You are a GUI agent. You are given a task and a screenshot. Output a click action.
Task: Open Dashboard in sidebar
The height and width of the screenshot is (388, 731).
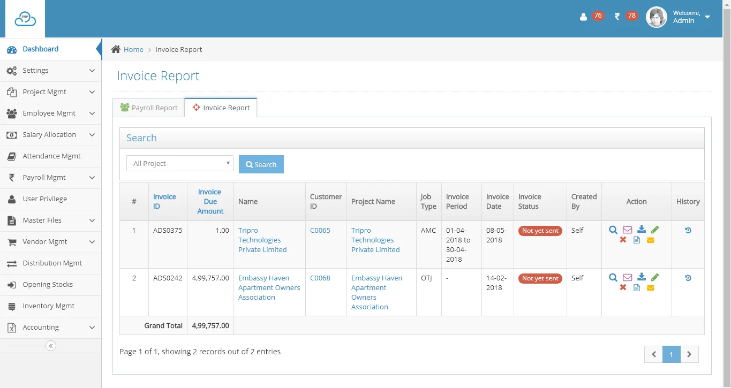(x=50, y=49)
